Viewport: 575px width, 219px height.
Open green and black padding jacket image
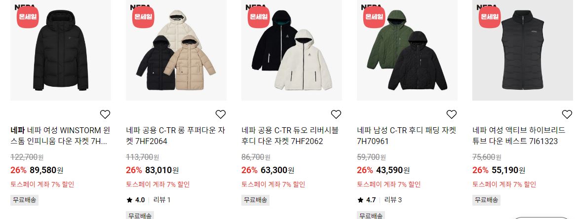[x=407, y=50]
